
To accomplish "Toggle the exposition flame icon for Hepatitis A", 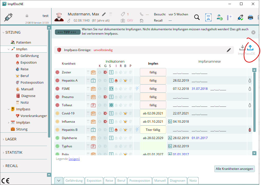I will point(116,81).
